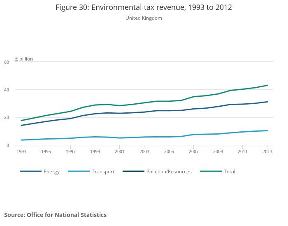Toggle the Total series legend label
288x226 pixels.
(x=229, y=172)
